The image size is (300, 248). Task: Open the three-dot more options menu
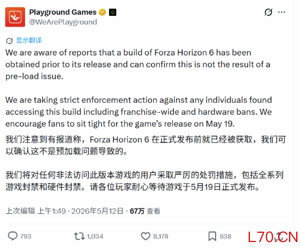(x=281, y=12)
